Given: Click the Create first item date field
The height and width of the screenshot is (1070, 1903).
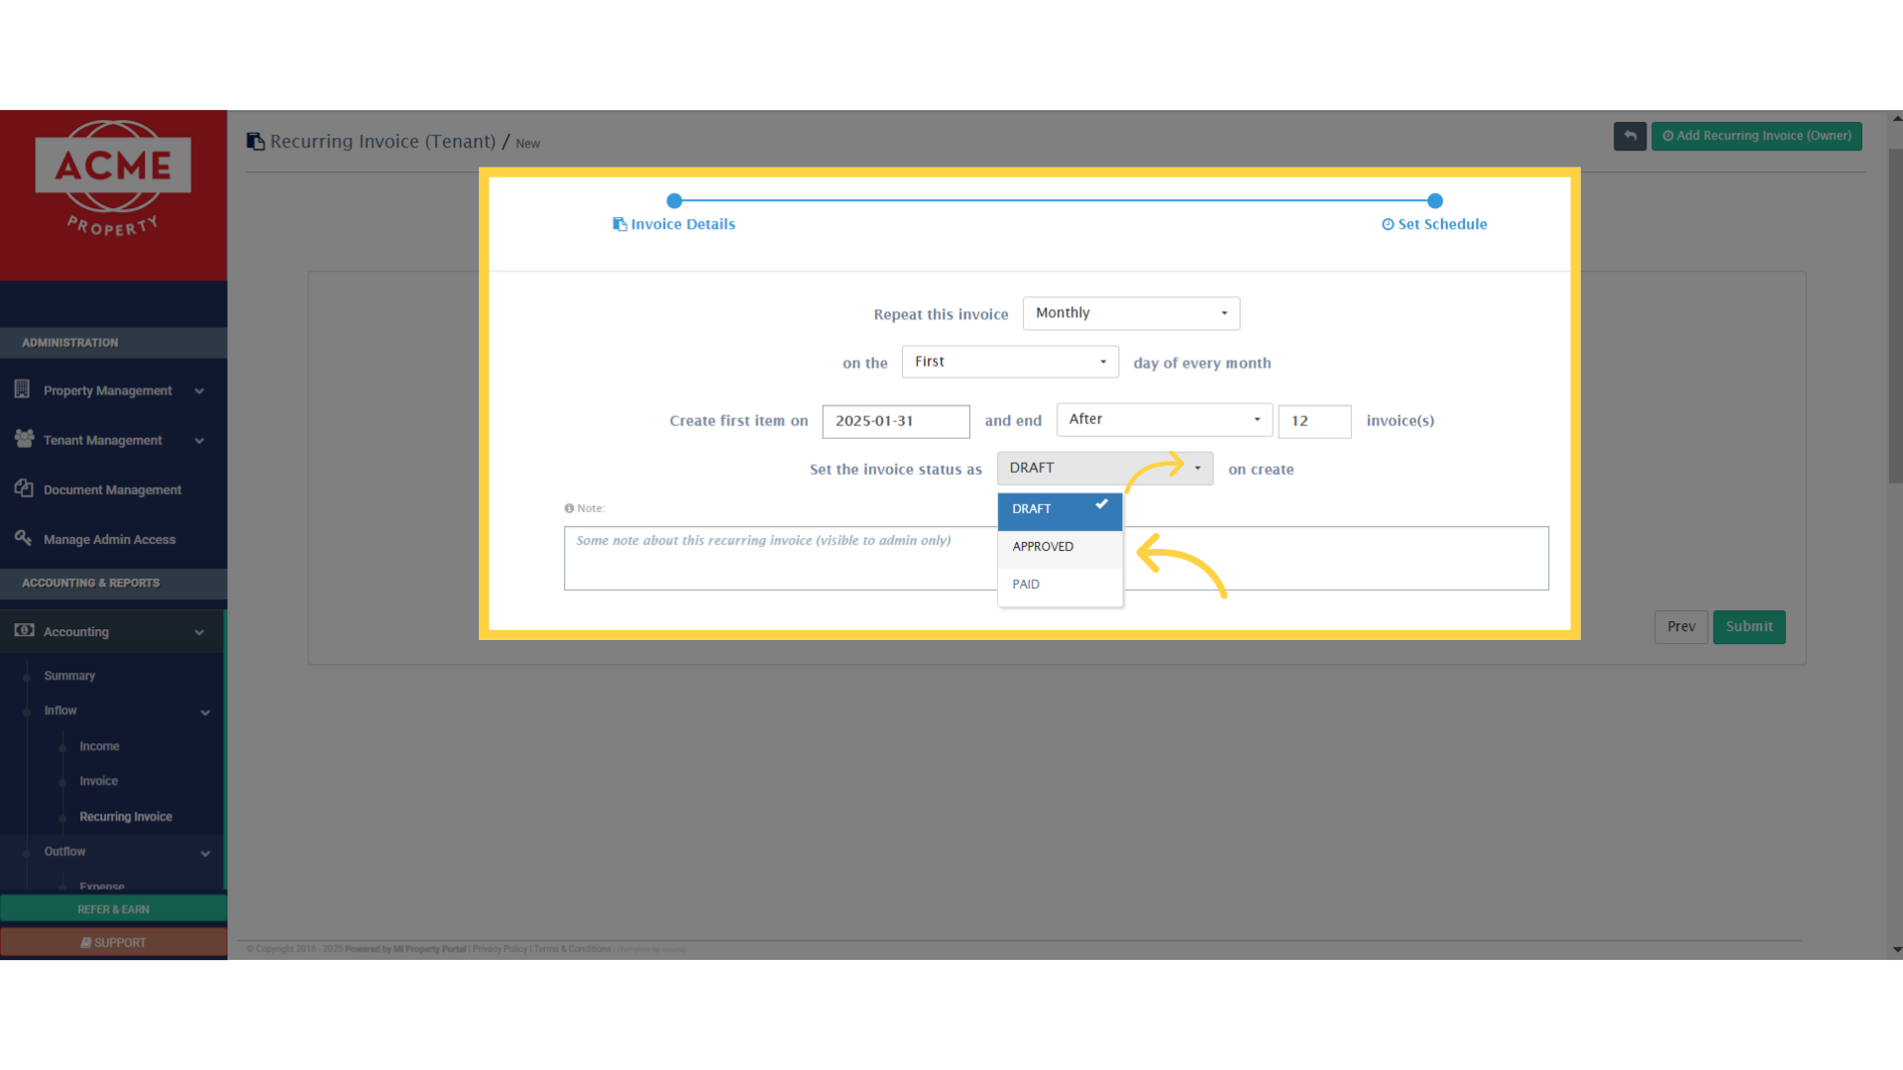Looking at the screenshot, I should 895,421.
